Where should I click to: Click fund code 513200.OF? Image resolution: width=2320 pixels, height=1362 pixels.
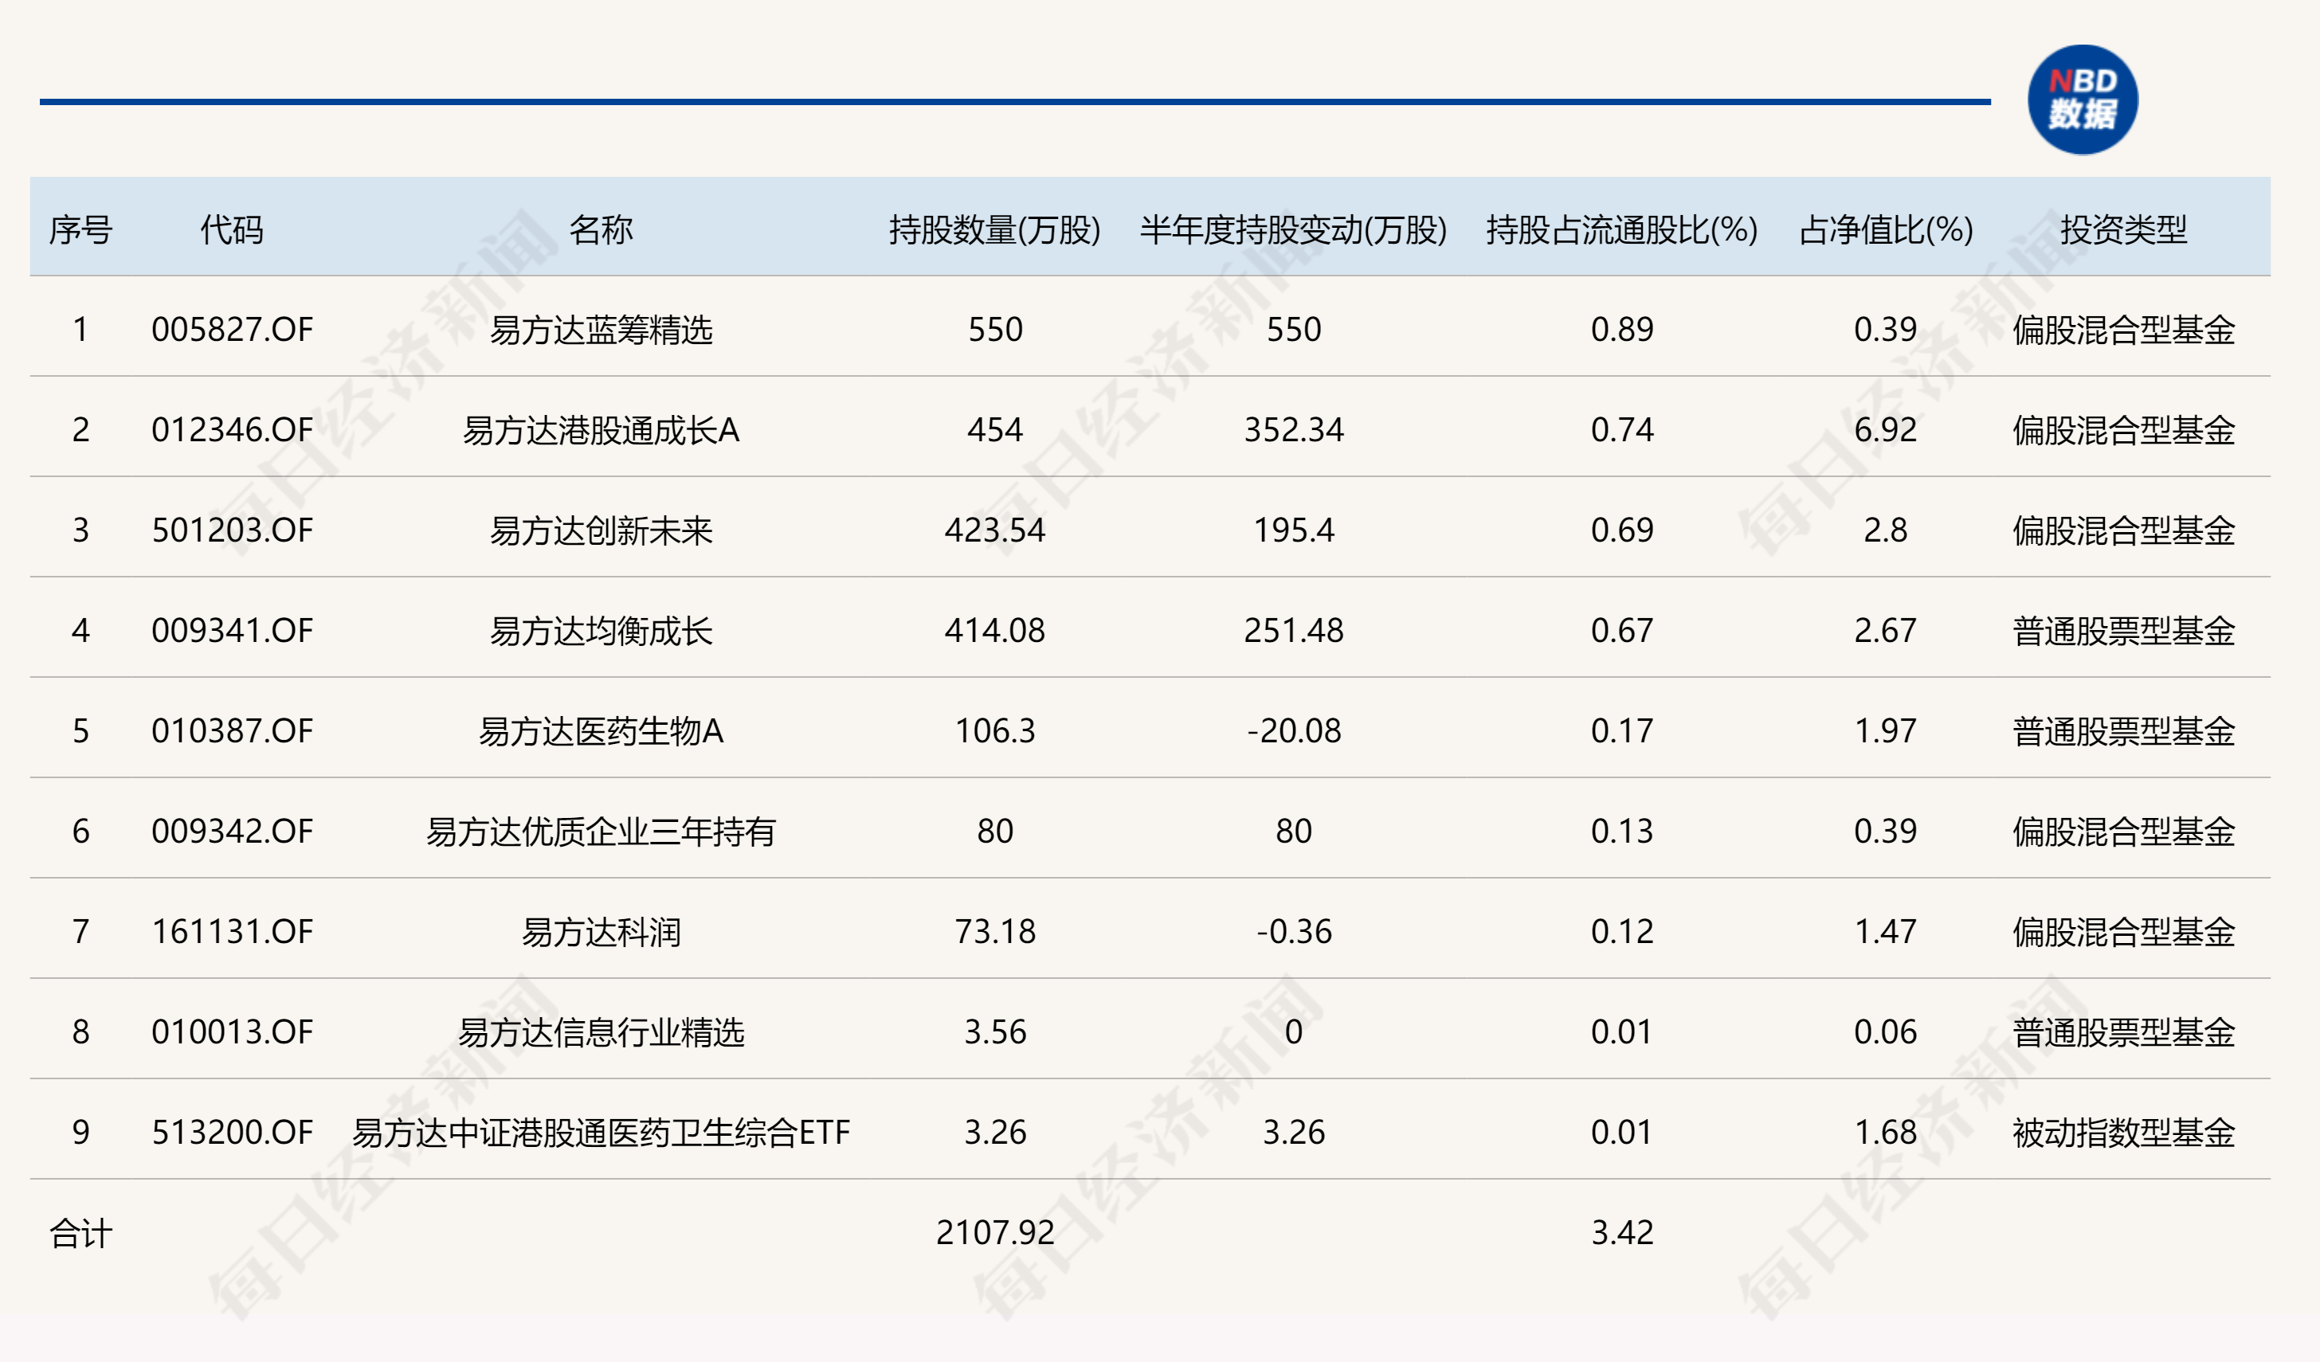pos(232,1132)
